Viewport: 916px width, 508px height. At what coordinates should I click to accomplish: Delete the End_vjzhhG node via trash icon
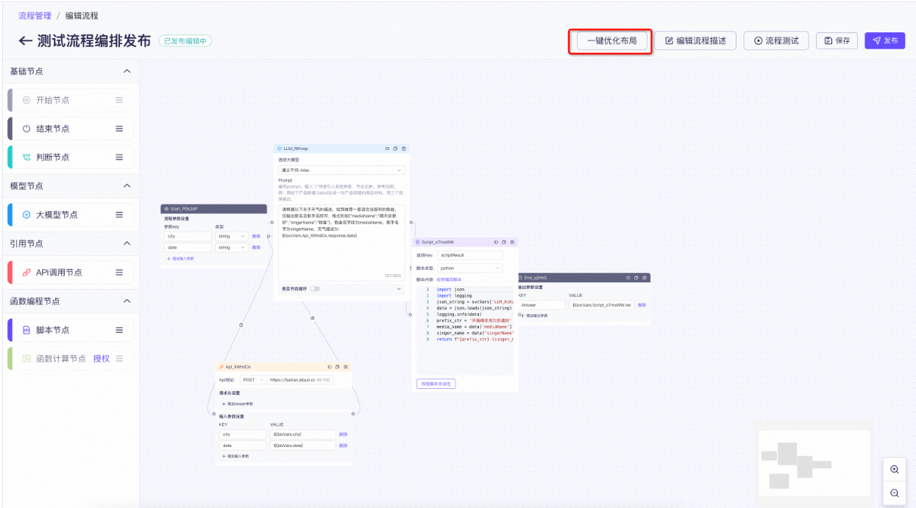coord(645,278)
